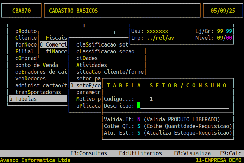244x163 pixels.
Task: Click (Colhe Quantidade-Requisicao) hint text
Action: point(188,126)
